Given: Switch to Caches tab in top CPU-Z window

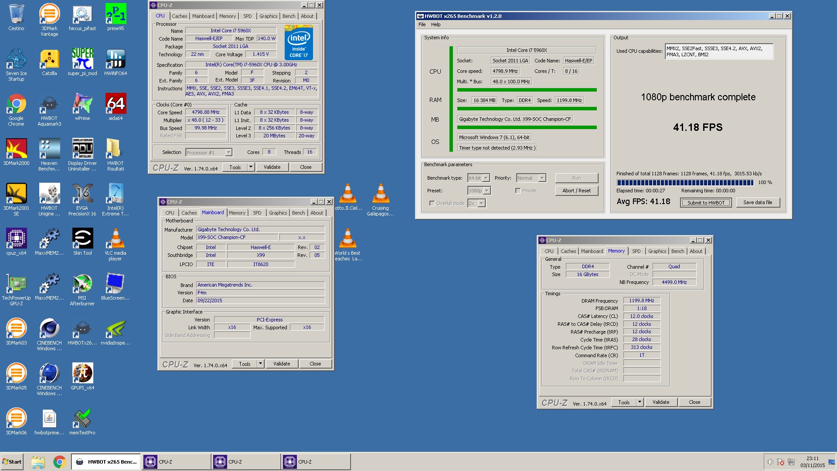Looking at the screenshot, I should (x=179, y=16).
